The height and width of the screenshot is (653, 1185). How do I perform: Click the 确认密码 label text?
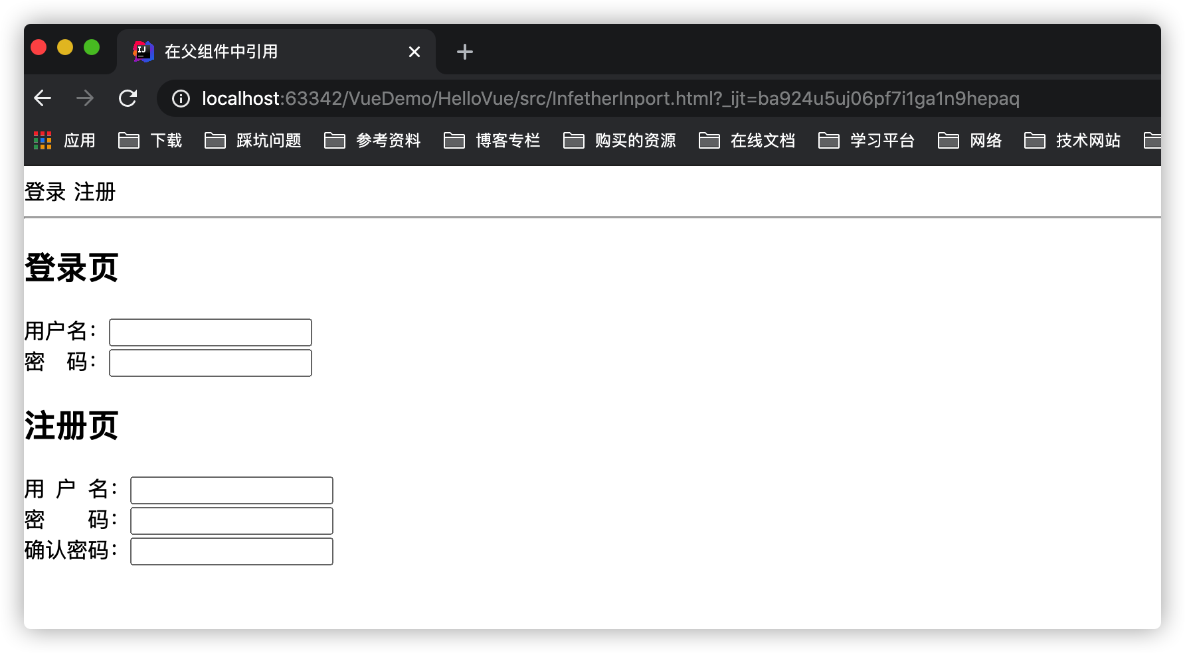click(x=70, y=550)
